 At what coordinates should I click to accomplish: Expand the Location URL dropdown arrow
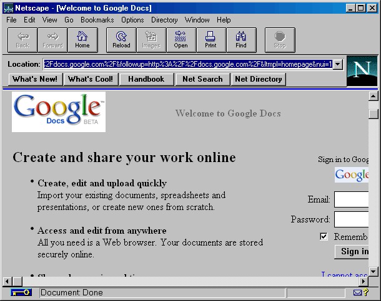(x=338, y=64)
